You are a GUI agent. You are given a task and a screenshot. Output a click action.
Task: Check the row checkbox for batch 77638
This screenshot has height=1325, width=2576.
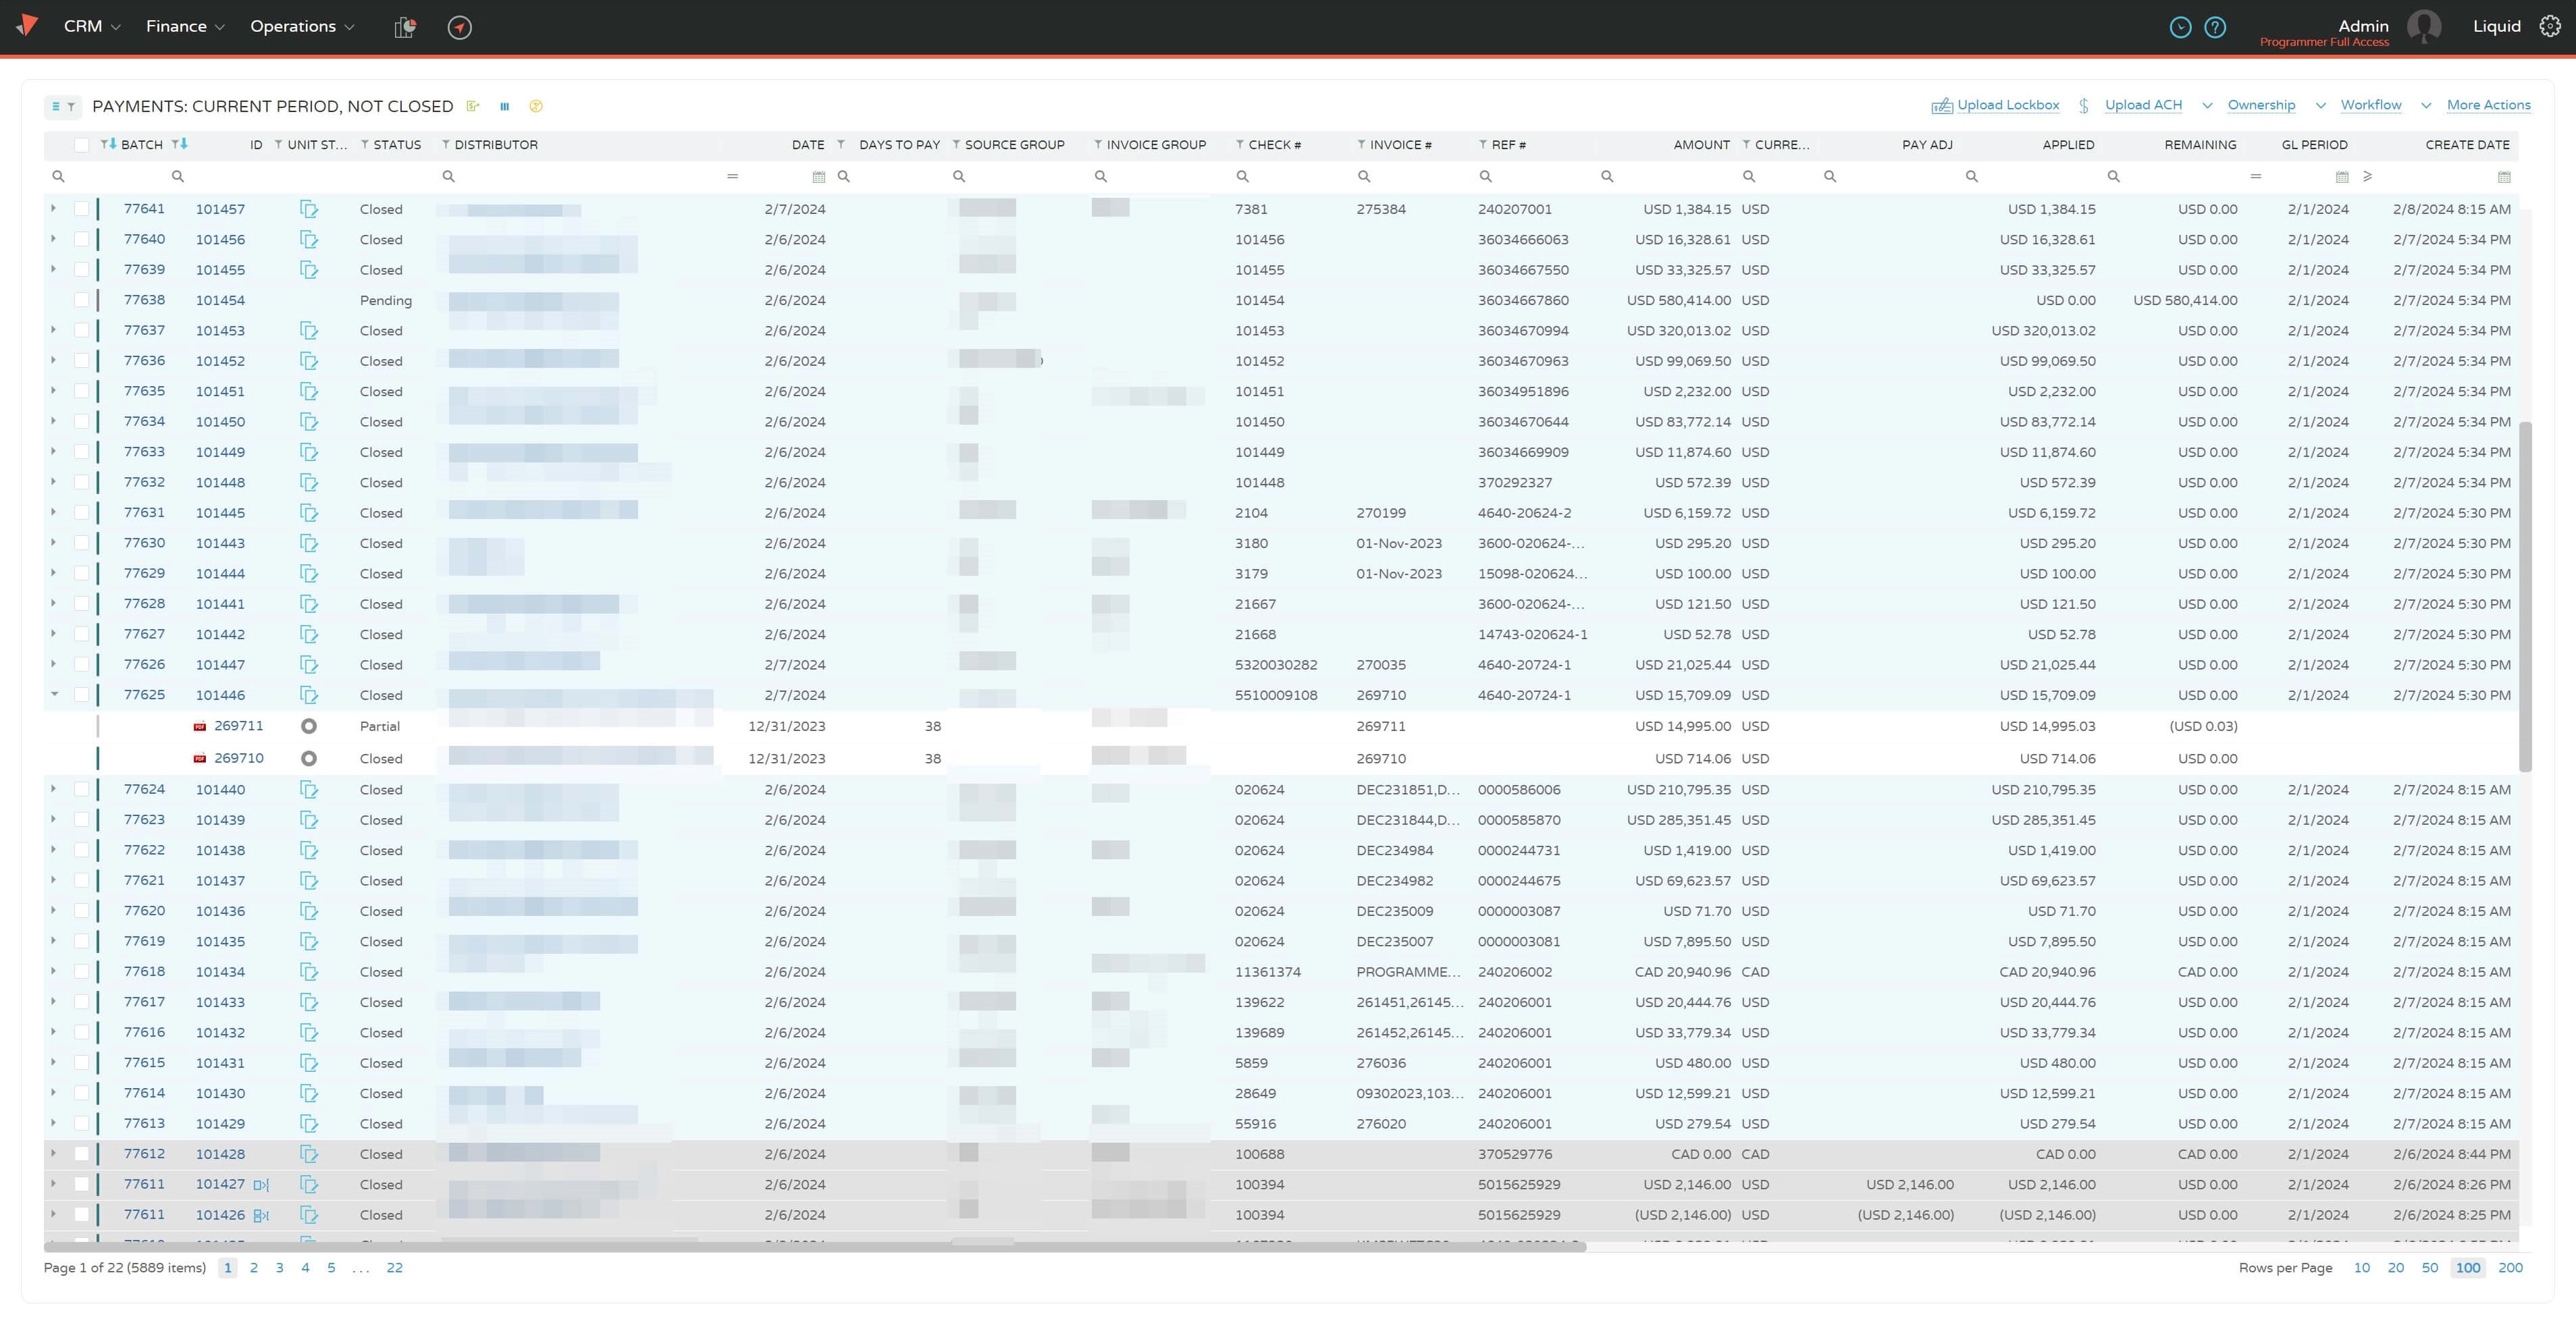(x=82, y=300)
